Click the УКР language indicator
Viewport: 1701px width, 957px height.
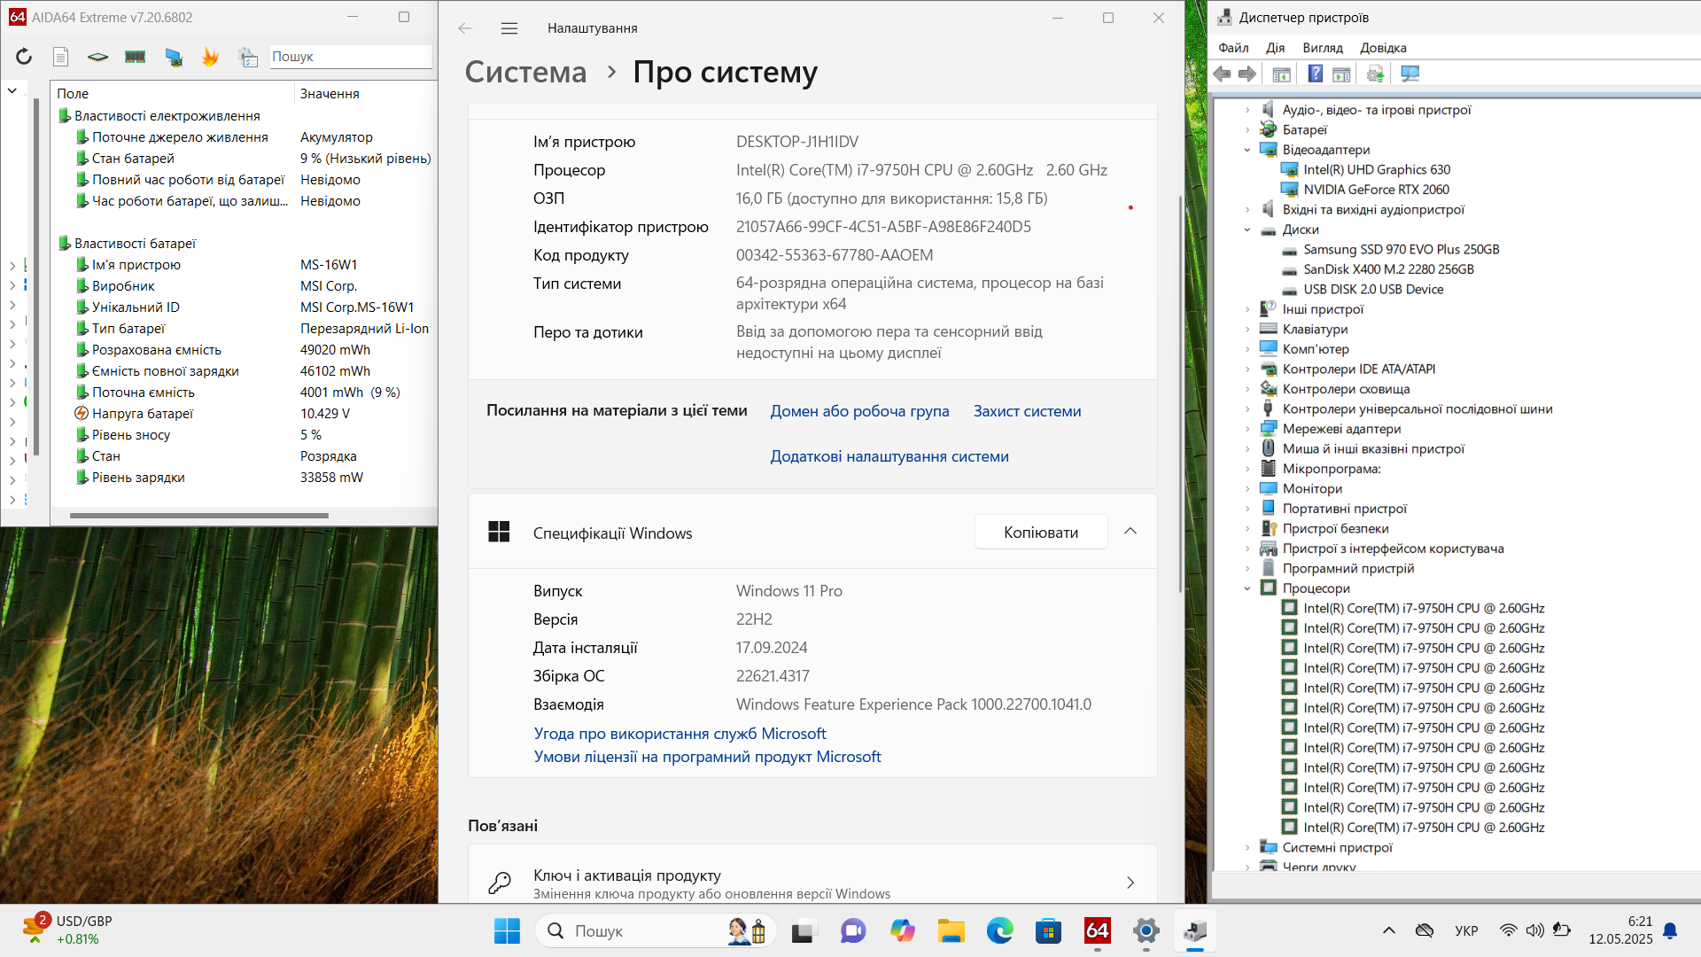tap(1466, 930)
